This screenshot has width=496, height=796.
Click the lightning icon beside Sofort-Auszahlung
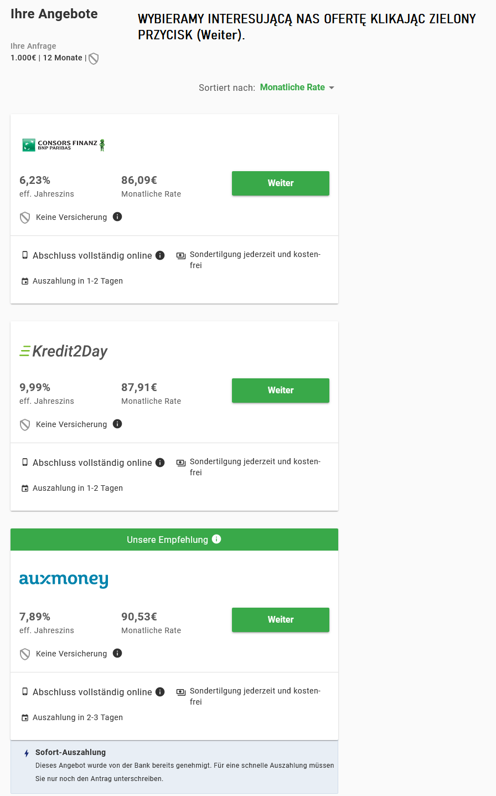(27, 753)
